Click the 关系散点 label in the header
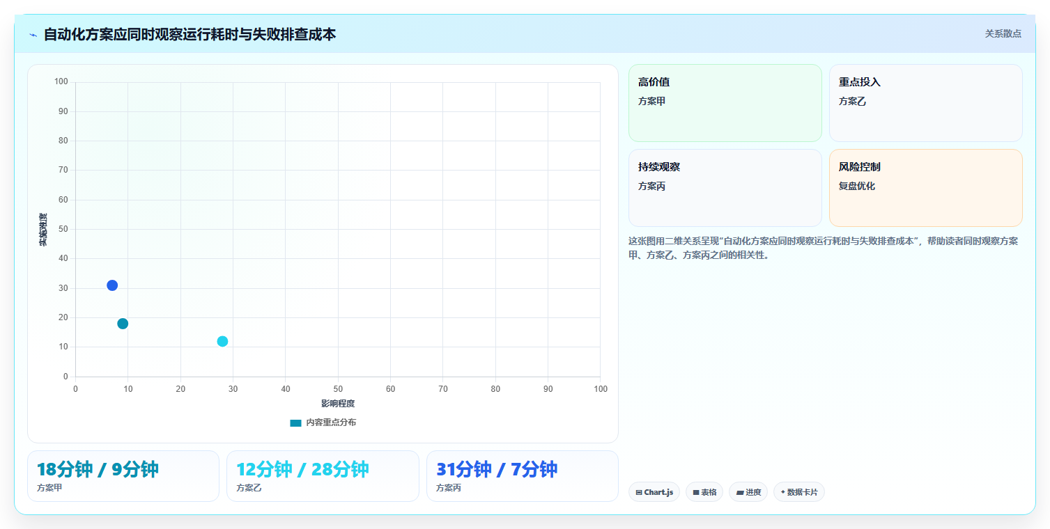The width and height of the screenshot is (1050, 529). tap(1003, 33)
